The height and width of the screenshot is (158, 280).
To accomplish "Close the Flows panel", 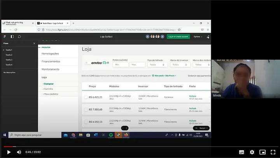I will pyautogui.click(x=34, y=43).
